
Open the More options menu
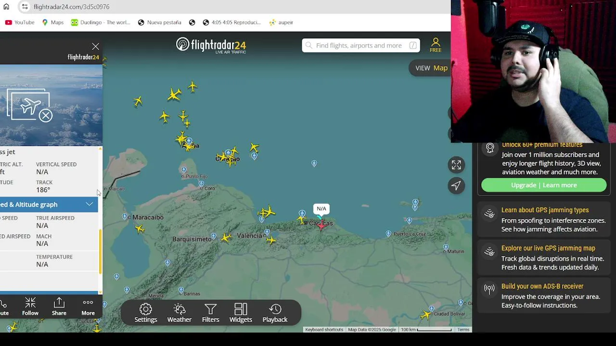88,307
